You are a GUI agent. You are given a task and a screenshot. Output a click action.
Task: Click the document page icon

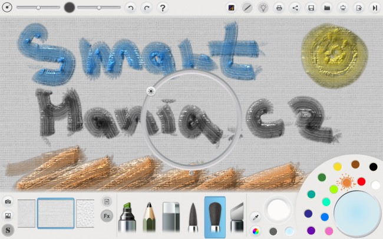pyautogui.click(x=107, y=202)
